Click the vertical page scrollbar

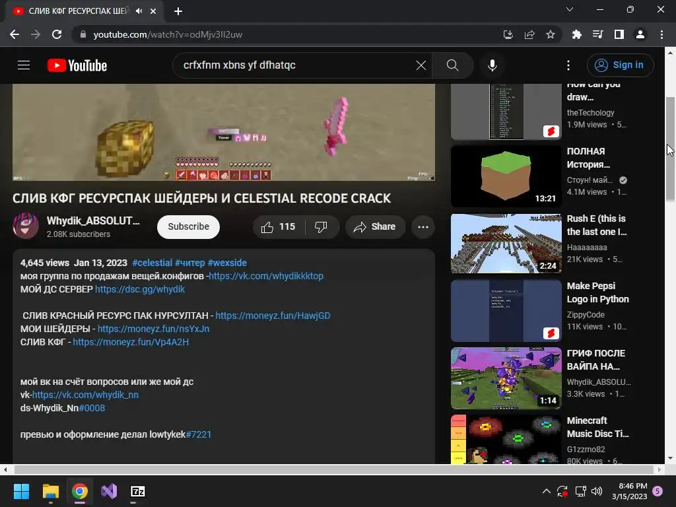(x=670, y=149)
